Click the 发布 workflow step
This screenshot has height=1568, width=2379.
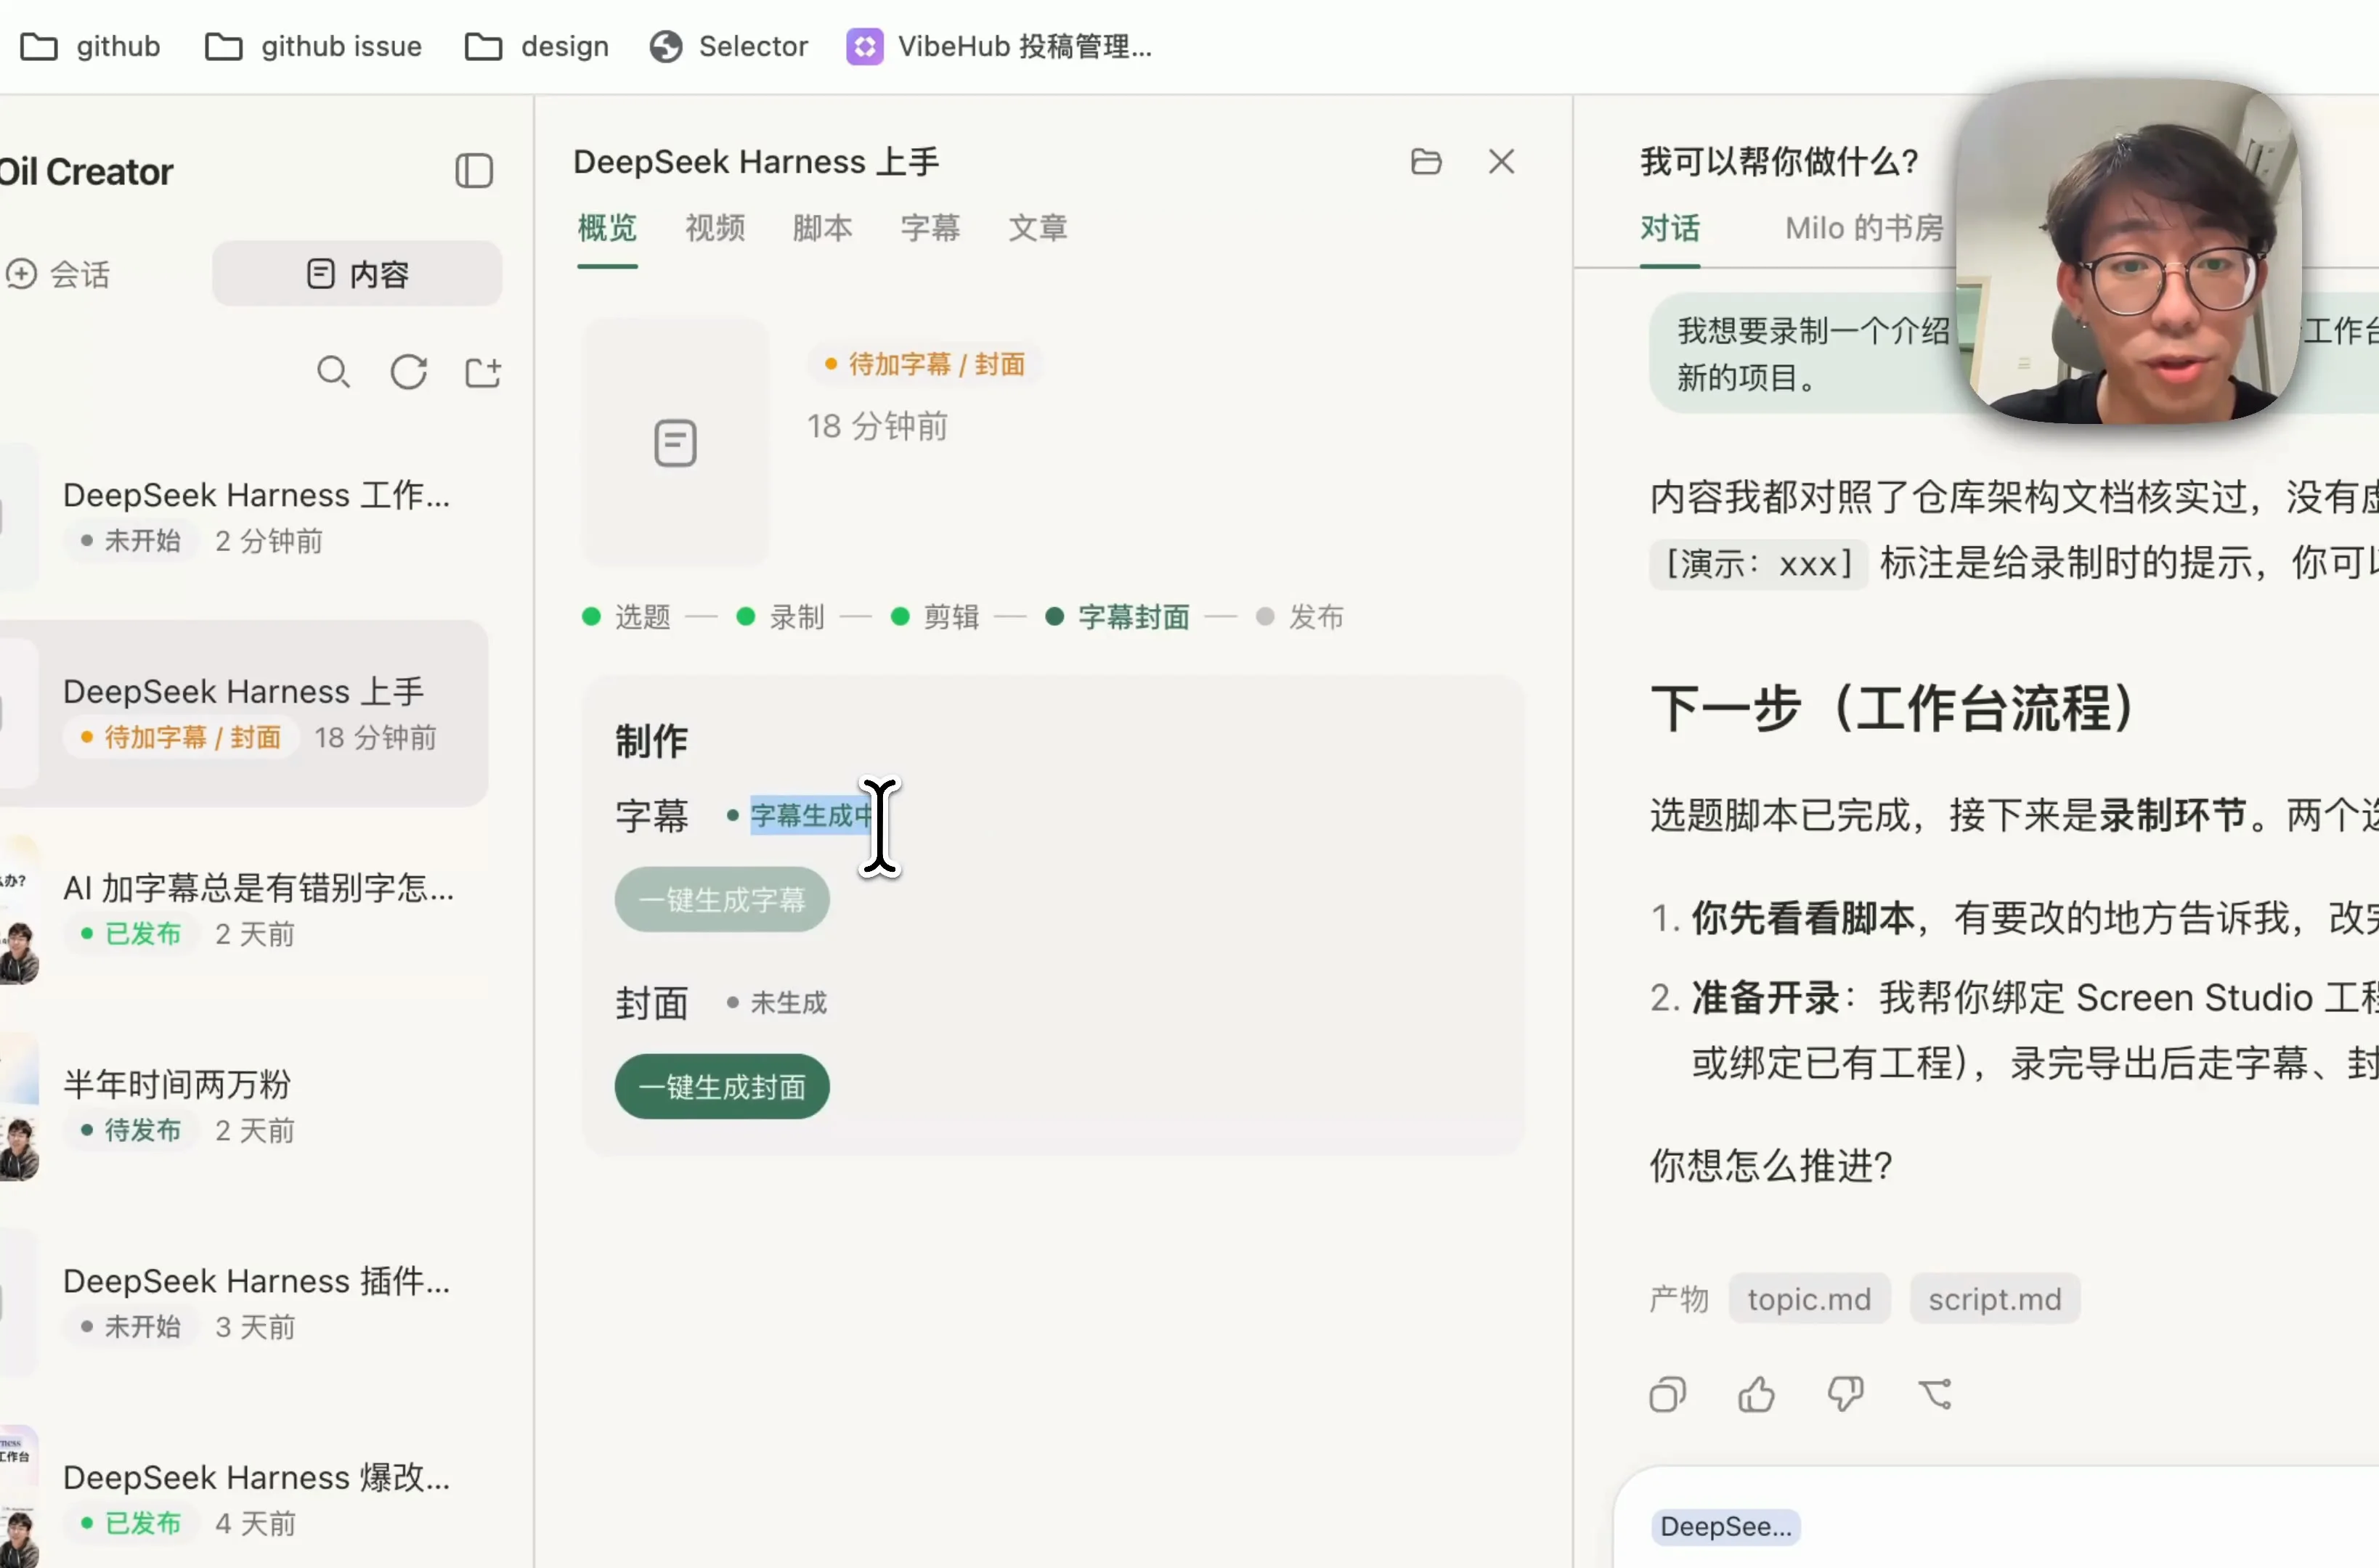coord(1300,617)
